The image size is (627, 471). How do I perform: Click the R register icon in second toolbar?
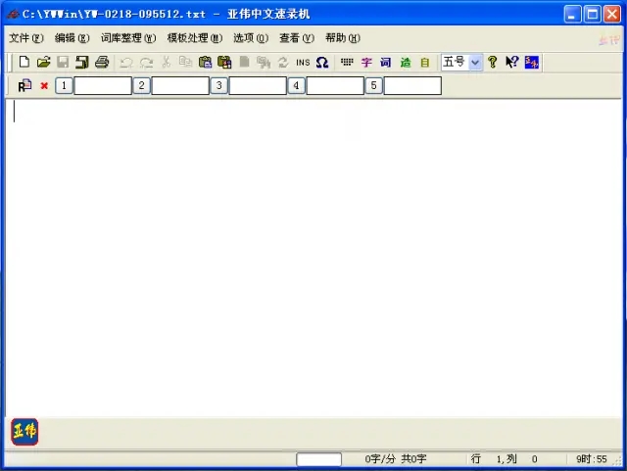[x=24, y=85]
